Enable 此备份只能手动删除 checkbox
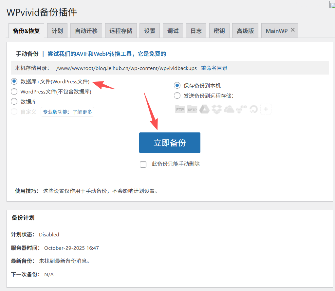 coord(143,164)
